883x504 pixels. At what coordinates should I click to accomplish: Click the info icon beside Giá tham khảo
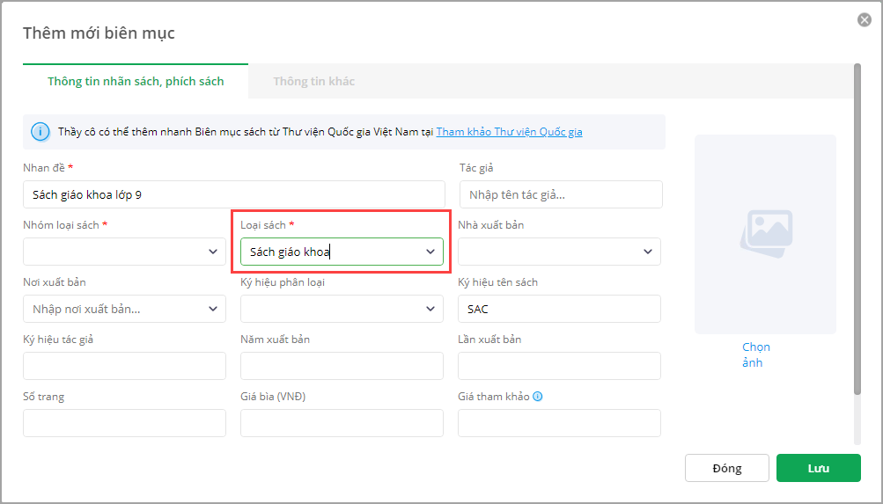pos(538,397)
